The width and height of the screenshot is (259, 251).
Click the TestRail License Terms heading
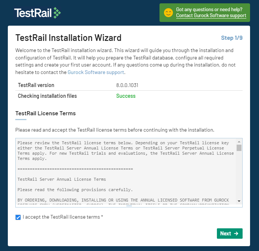[45, 113]
